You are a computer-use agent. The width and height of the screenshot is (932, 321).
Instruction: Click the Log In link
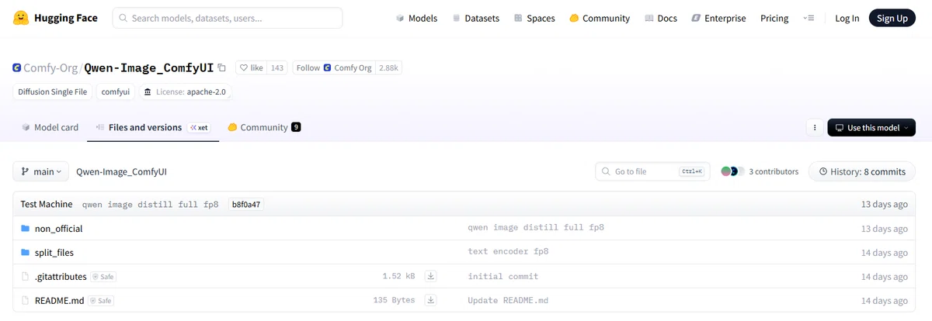click(x=847, y=18)
